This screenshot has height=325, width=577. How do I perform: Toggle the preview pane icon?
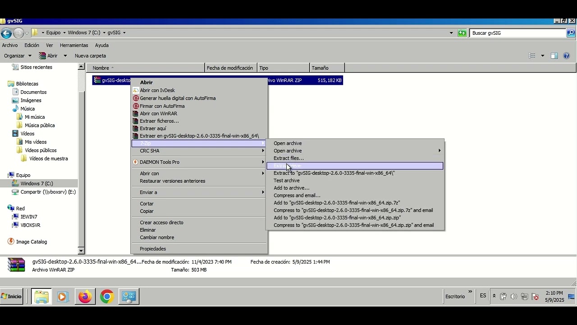click(554, 56)
